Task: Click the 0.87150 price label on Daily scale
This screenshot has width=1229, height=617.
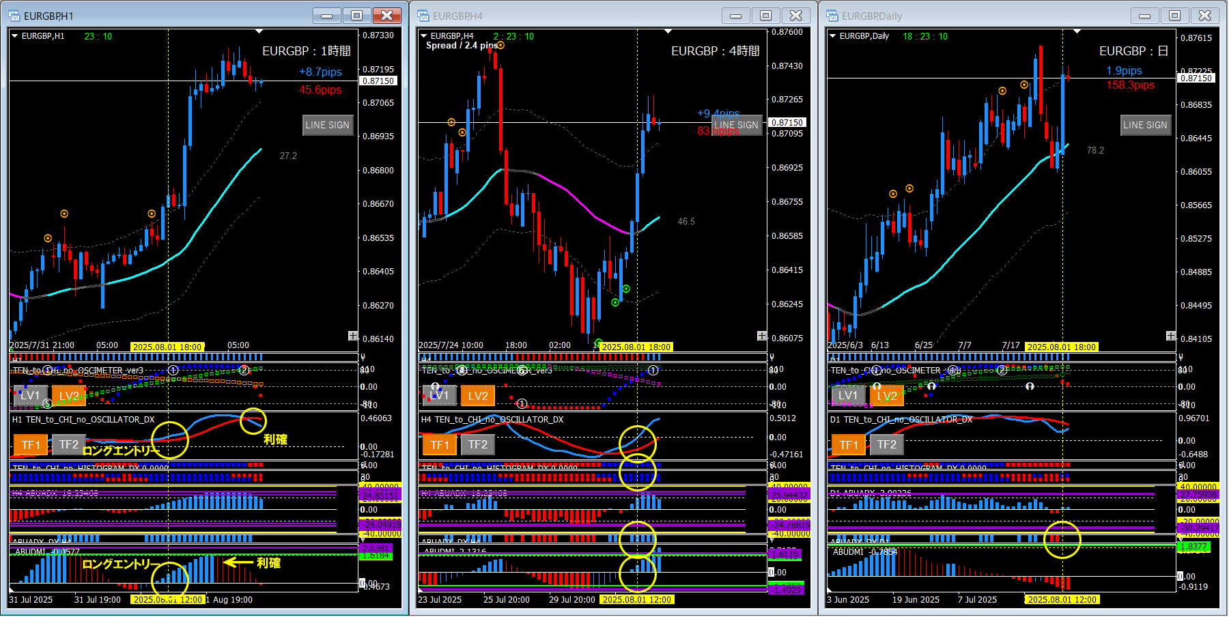Action: pyautogui.click(x=1196, y=78)
